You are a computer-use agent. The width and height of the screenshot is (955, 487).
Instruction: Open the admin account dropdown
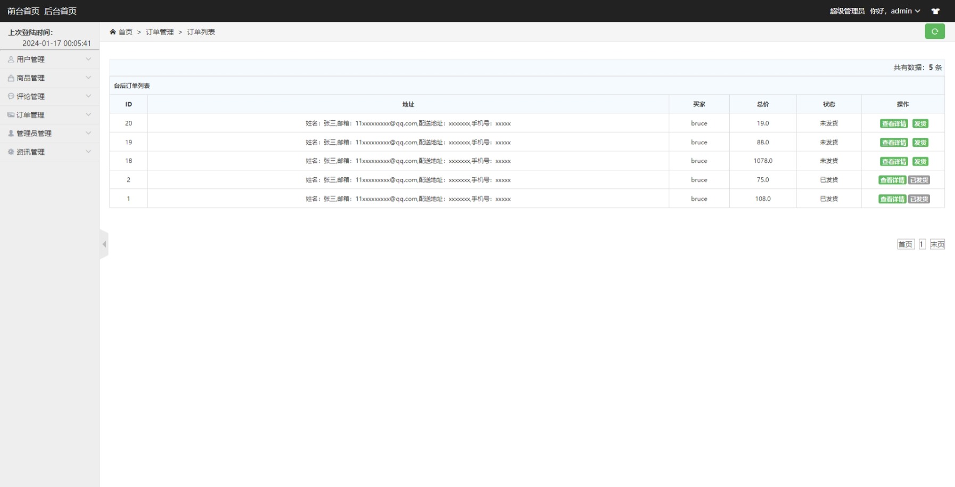point(905,11)
